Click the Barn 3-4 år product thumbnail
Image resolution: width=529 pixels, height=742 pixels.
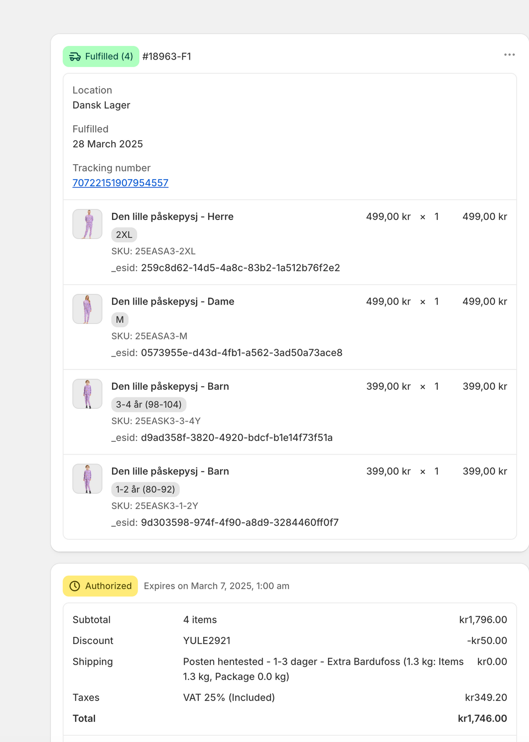pos(87,394)
